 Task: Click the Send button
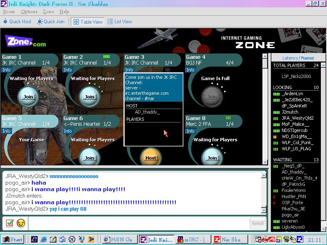click(258, 223)
